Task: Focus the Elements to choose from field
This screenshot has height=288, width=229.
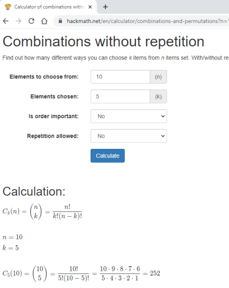Action: (120, 77)
